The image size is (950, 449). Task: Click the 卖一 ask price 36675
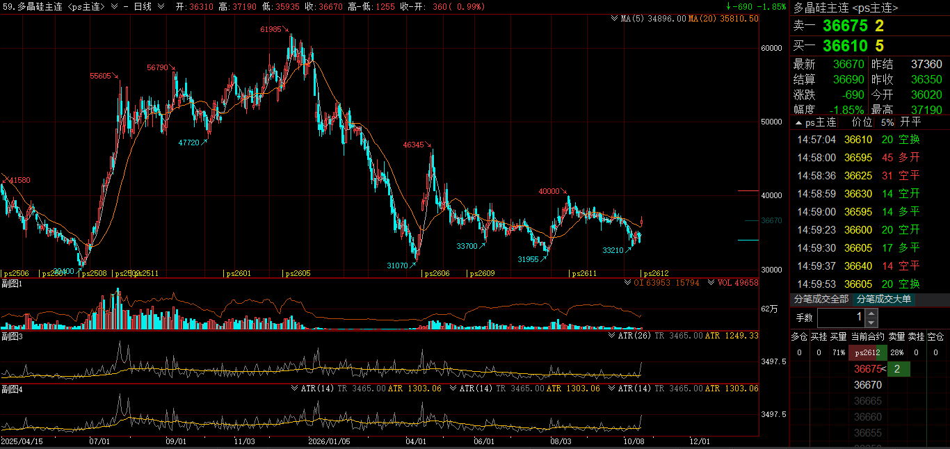tap(845, 26)
